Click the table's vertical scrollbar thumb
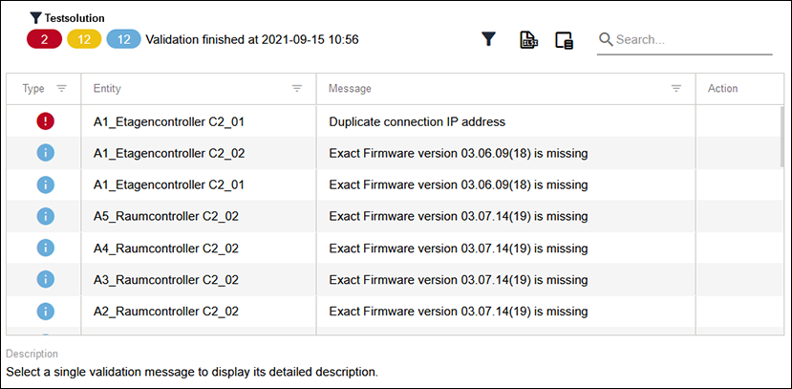This screenshot has height=389, width=792. click(x=782, y=137)
